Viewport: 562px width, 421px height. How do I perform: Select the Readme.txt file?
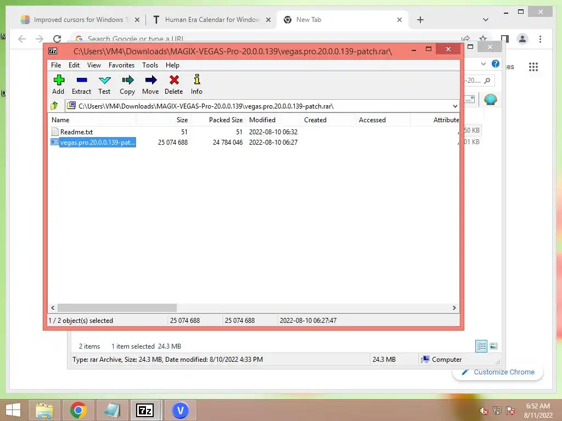point(76,132)
